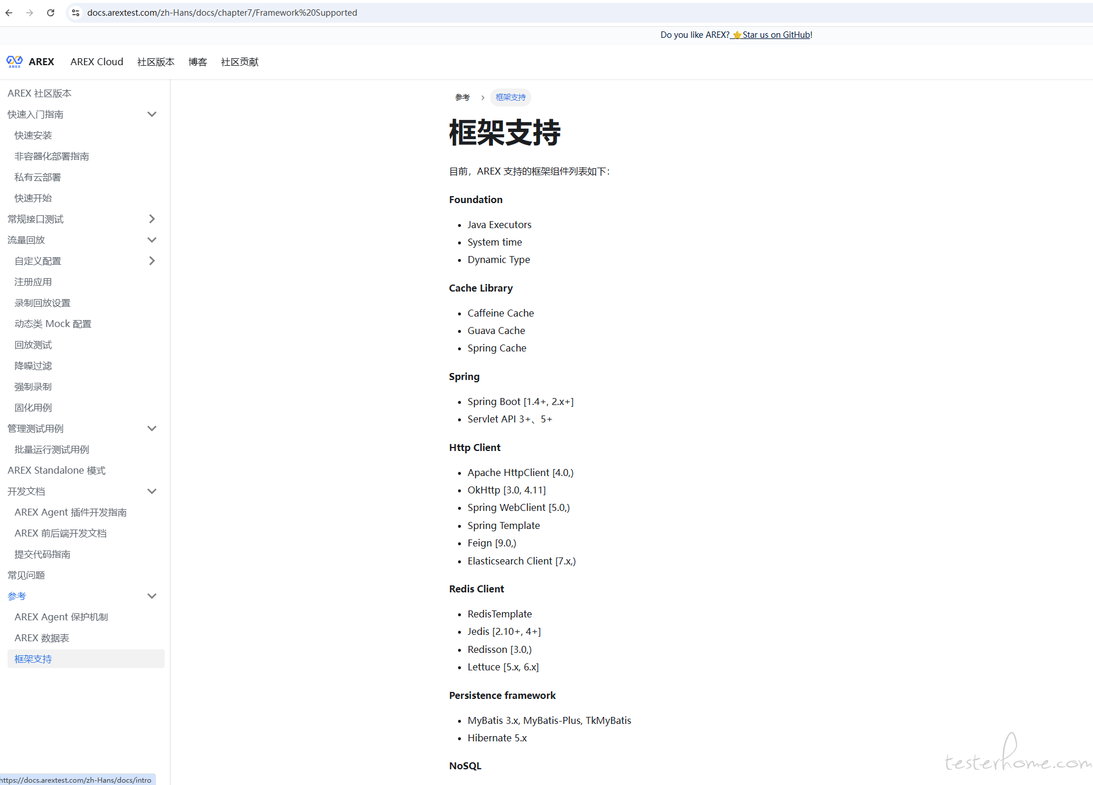The width and height of the screenshot is (1093, 785).
Task: Click the browser back arrow
Action: coord(9,13)
